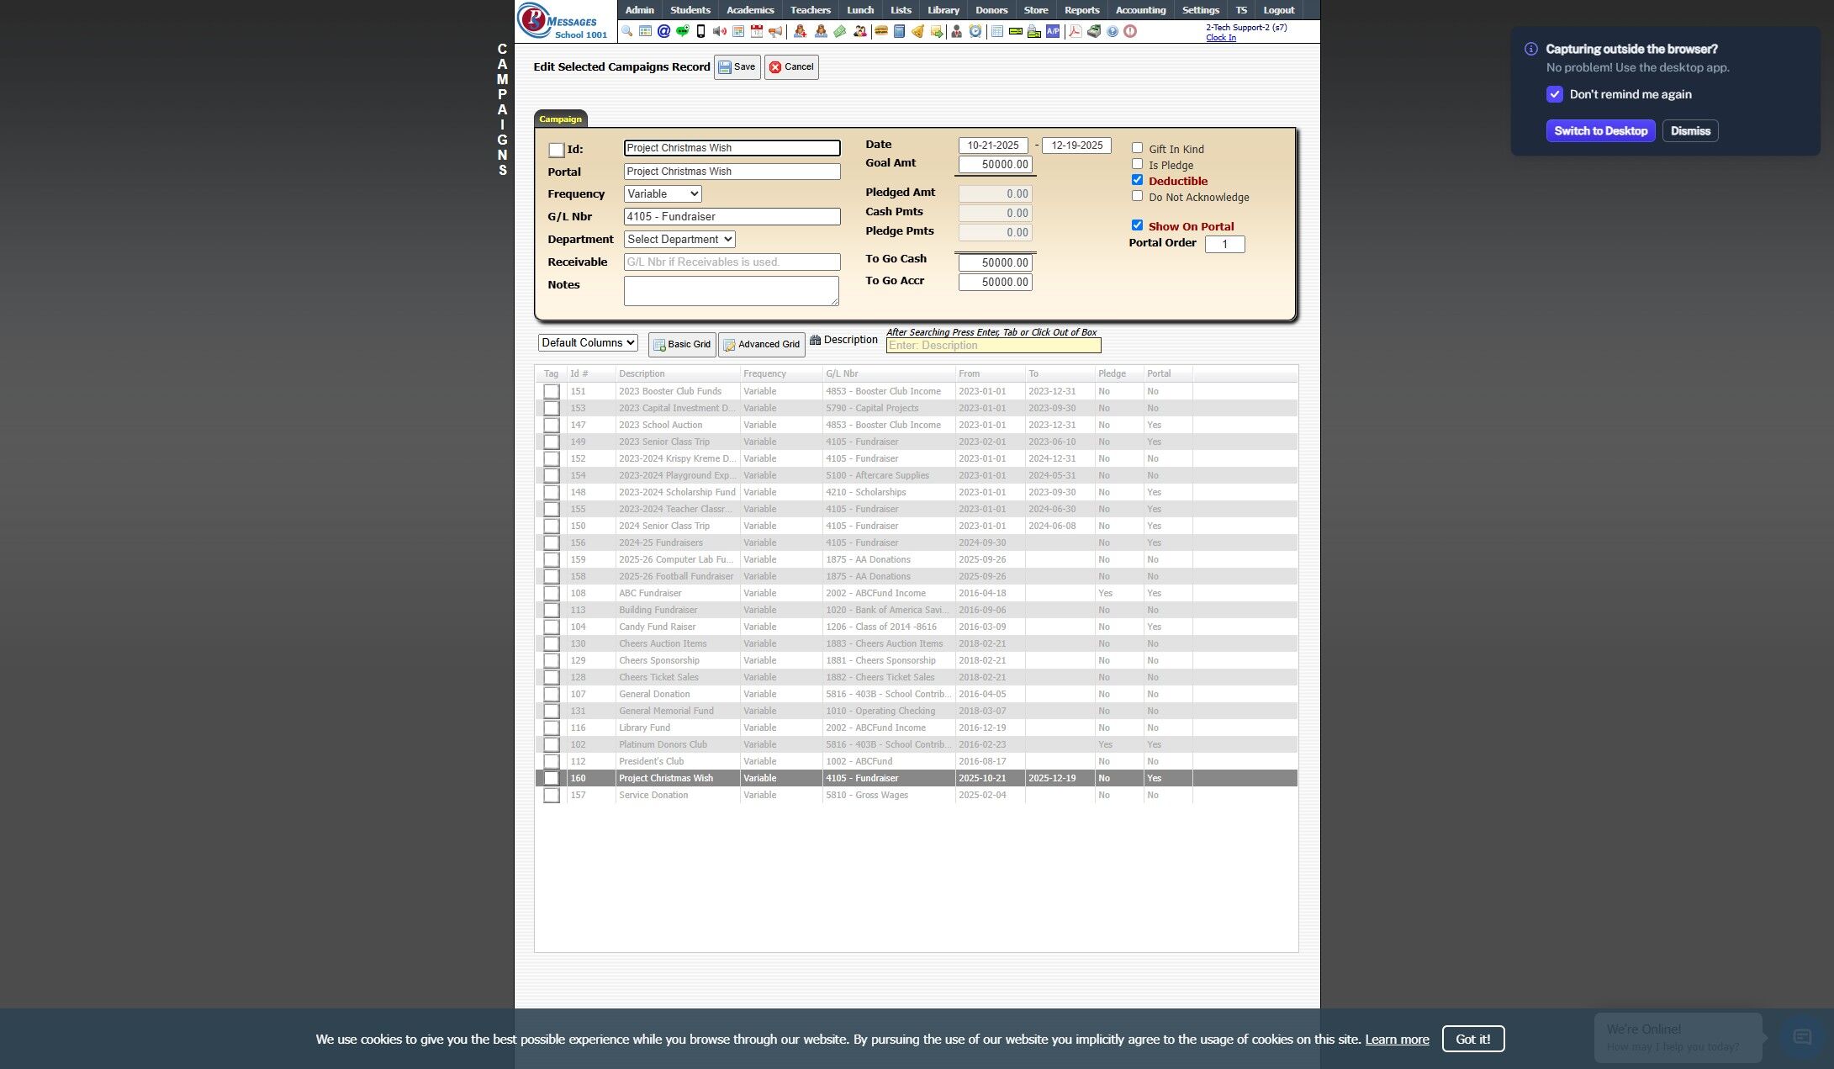Open the email @ icon in toolbar
The image size is (1834, 1069).
point(663,31)
